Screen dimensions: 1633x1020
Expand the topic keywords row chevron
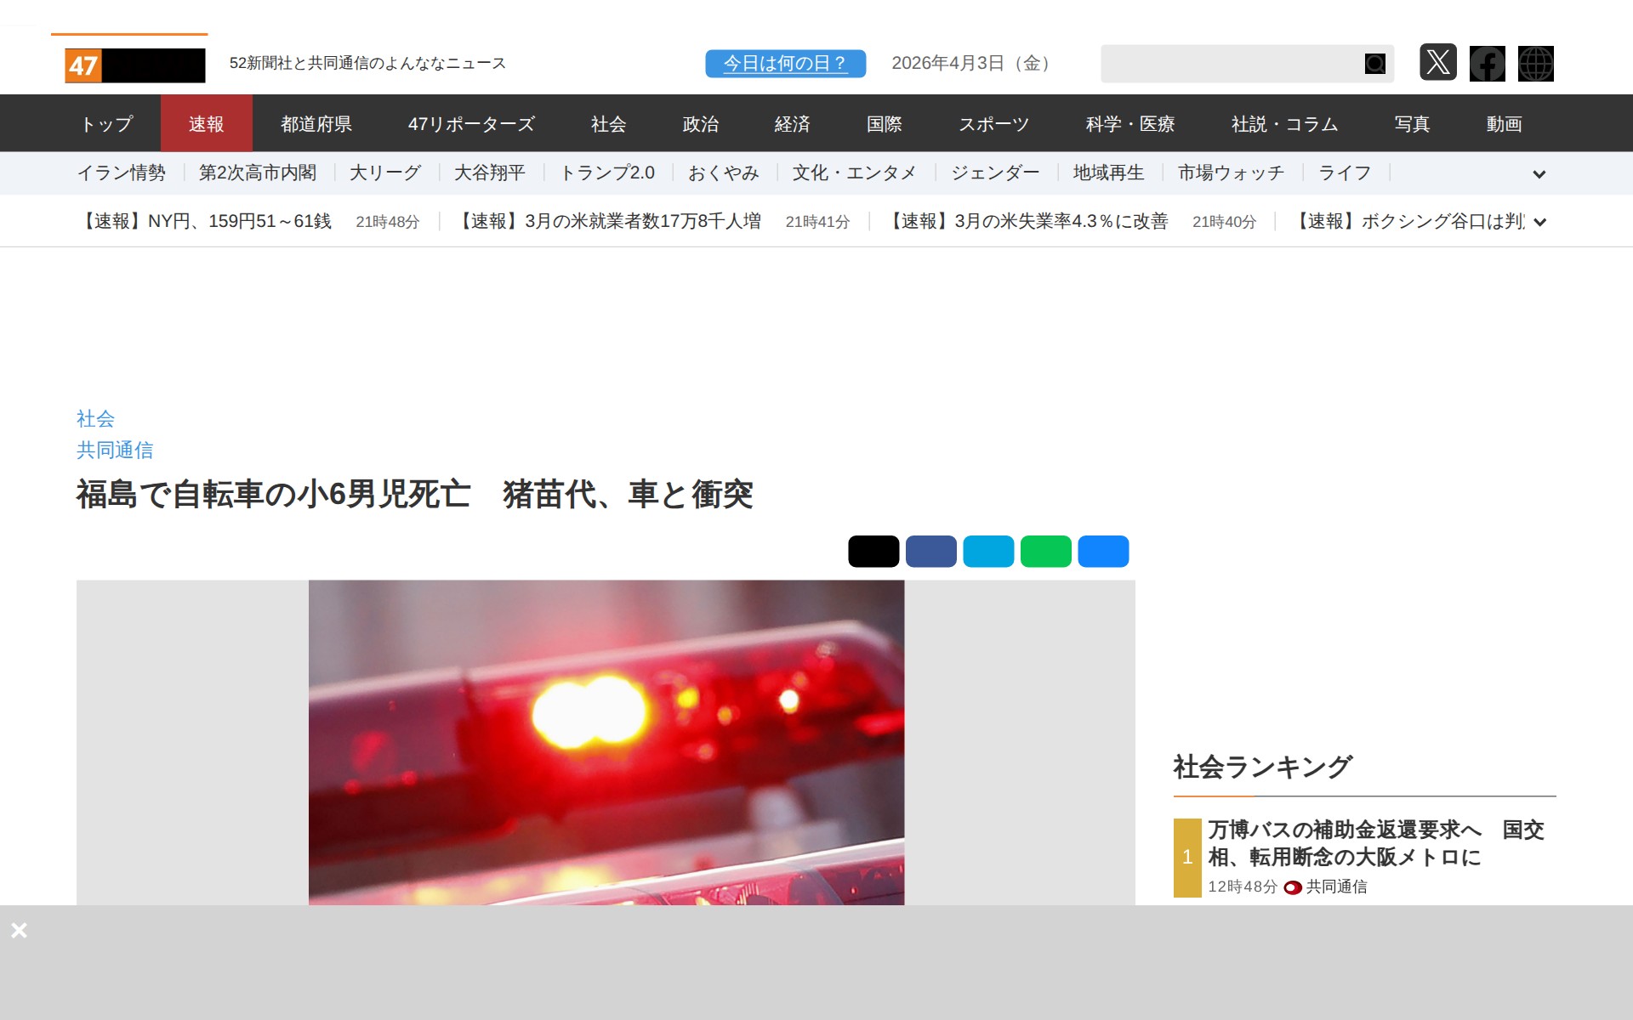click(1539, 174)
